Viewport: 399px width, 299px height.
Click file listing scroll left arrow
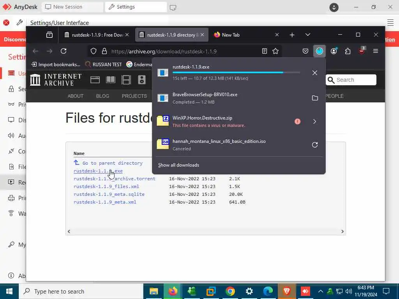[x=69, y=231]
